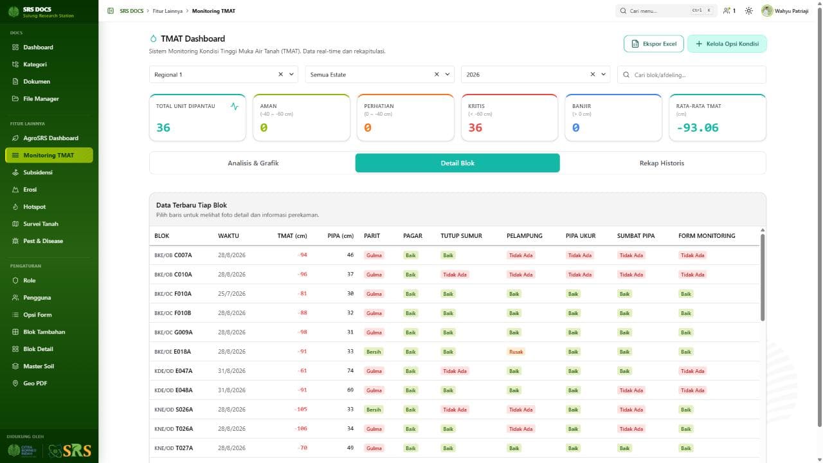Click the table vertical scrollbar
Viewport: 823px width, 463px height.
(x=763, y=277)
